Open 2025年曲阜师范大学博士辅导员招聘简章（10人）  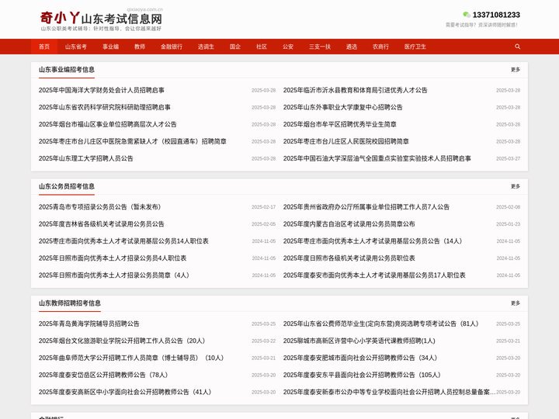click(x=131, y=358)
